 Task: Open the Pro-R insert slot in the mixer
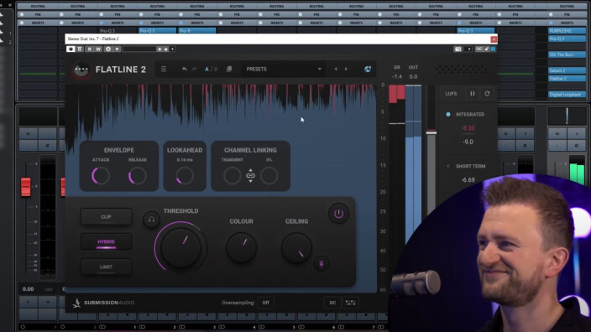click(x=196, y=31)
